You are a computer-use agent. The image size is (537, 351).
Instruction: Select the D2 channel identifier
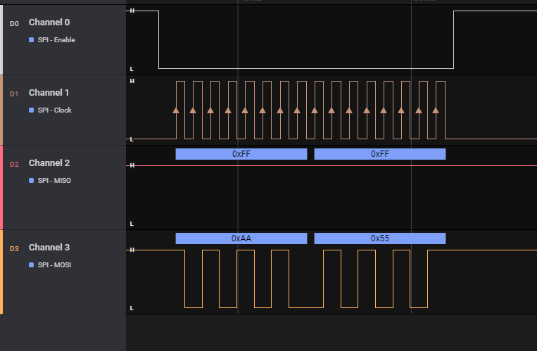[x=14, y=164]
